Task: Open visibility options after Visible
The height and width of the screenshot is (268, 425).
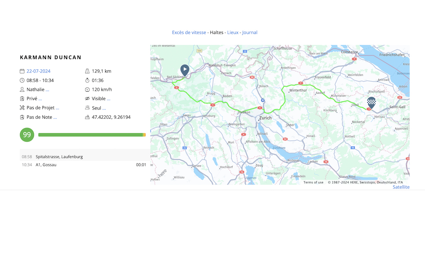Action: tap(109, 99)
